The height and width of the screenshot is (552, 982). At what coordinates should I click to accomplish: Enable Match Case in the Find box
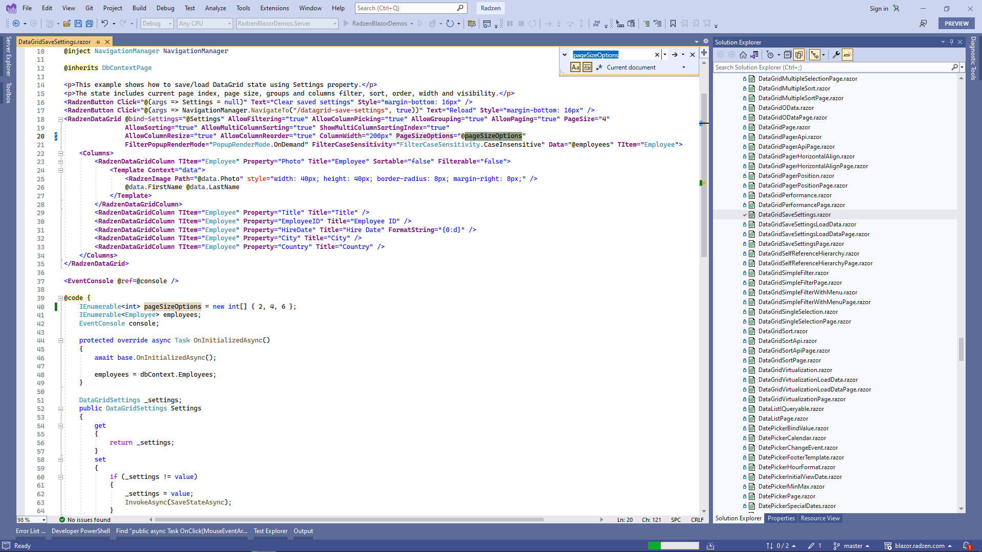[x=576, y=67]
